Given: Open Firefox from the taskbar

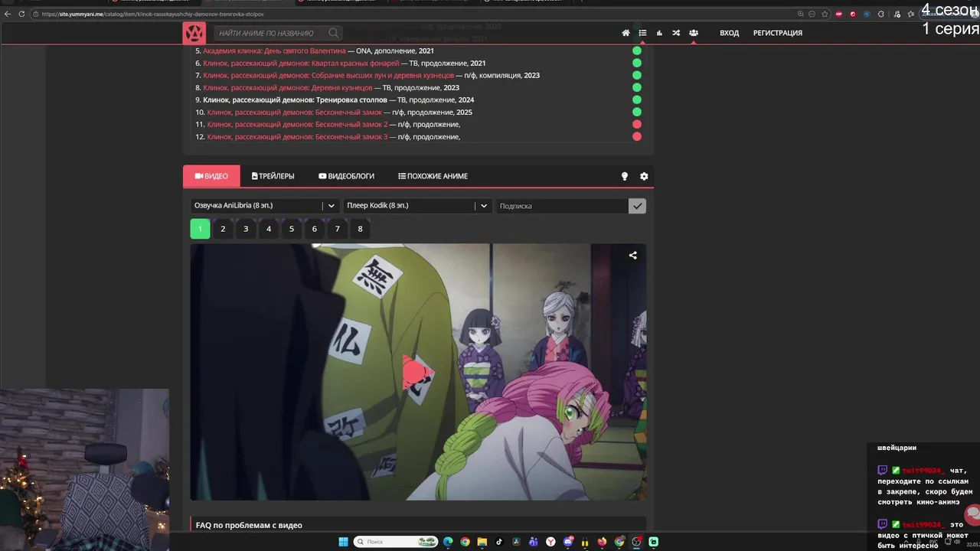Looking at the screenshot, I should (x=603, y=542).
